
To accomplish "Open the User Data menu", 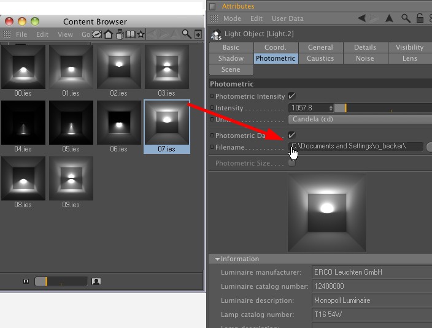I will 287,18.
